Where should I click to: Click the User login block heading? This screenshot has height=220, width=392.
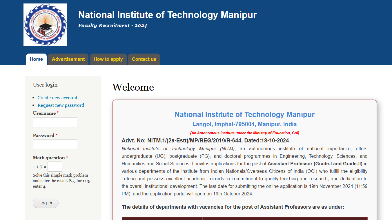pyautogui.click(x=45, y=85)
